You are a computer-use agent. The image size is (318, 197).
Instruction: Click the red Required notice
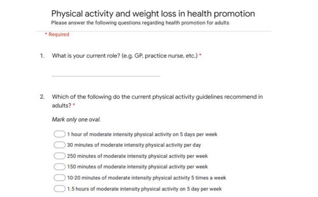tap(57, 34)
